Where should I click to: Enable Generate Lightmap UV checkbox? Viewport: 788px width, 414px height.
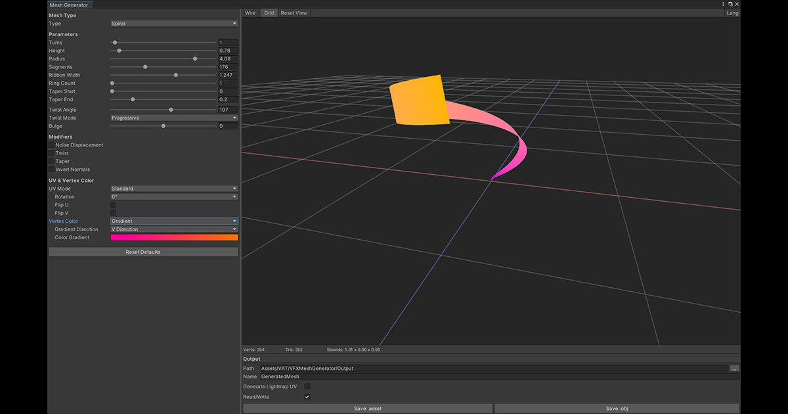pos(307,386)
